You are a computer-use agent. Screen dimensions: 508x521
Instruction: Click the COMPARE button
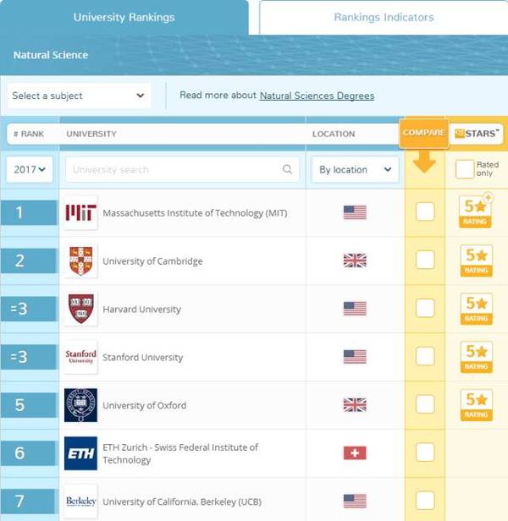click(x=424, y=133)
